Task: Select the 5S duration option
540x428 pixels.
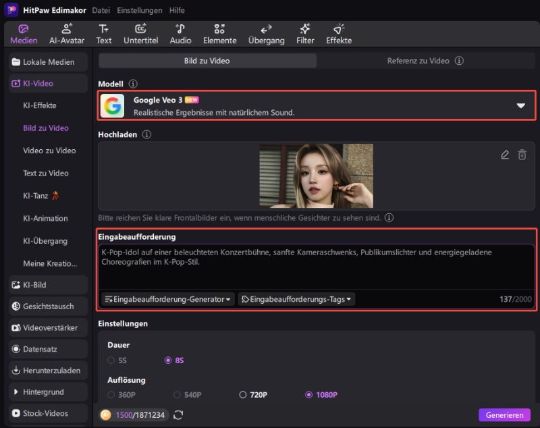Action: pos(117,360)
